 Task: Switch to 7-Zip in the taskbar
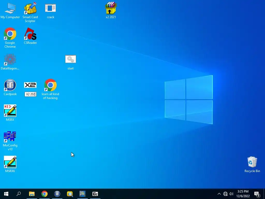[x=95, y=194]
